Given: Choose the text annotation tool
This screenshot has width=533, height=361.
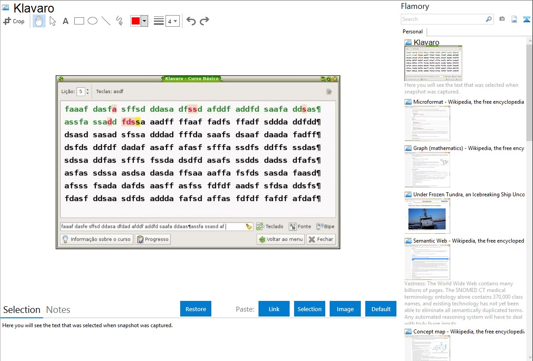Looking at the screenshot, I should (65, 21).
